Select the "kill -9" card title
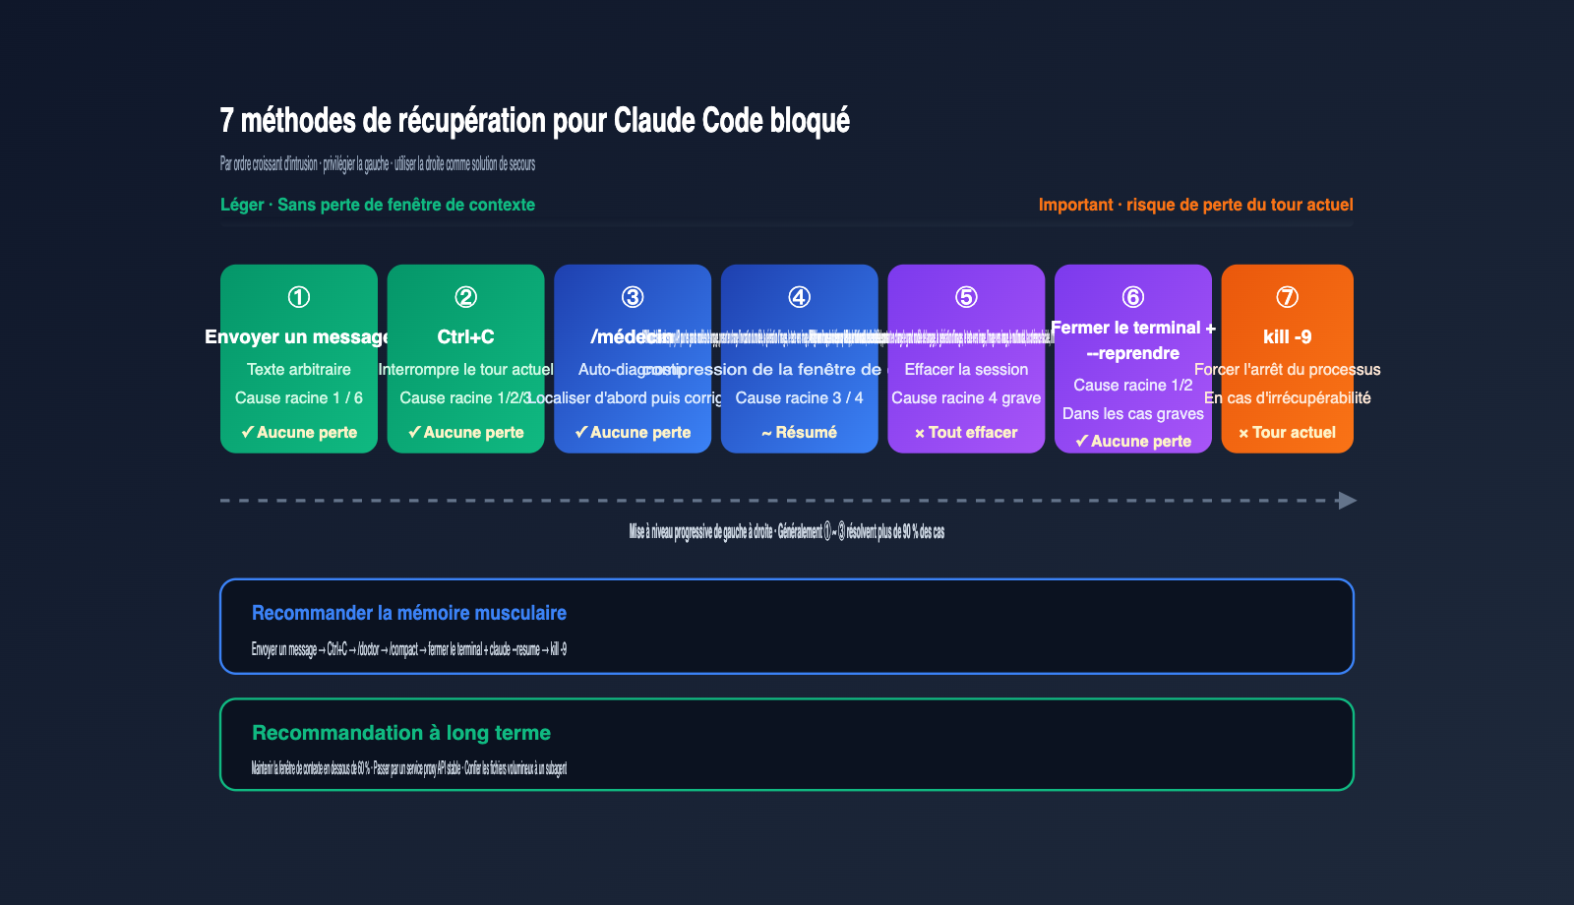Screen dimensions: 1574x905 tap(1288, 336)
